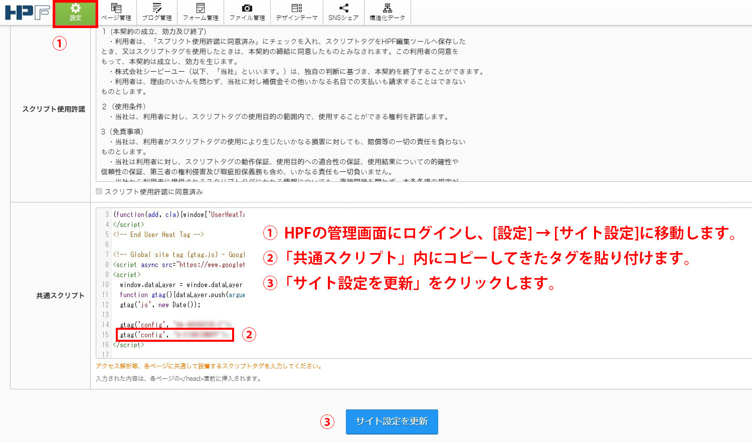Click the HPF logo

(x=27, y=13)
